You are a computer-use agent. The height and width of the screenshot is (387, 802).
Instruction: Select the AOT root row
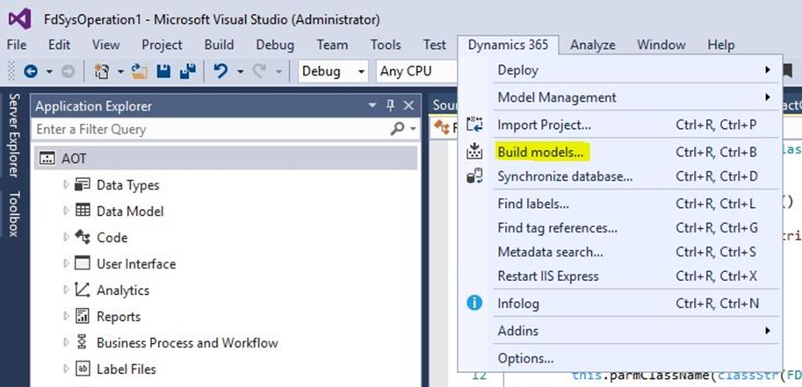(226, 159)
